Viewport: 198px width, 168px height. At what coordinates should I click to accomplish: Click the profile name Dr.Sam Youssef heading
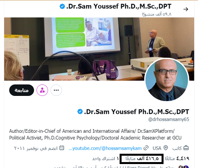[137, 112]
